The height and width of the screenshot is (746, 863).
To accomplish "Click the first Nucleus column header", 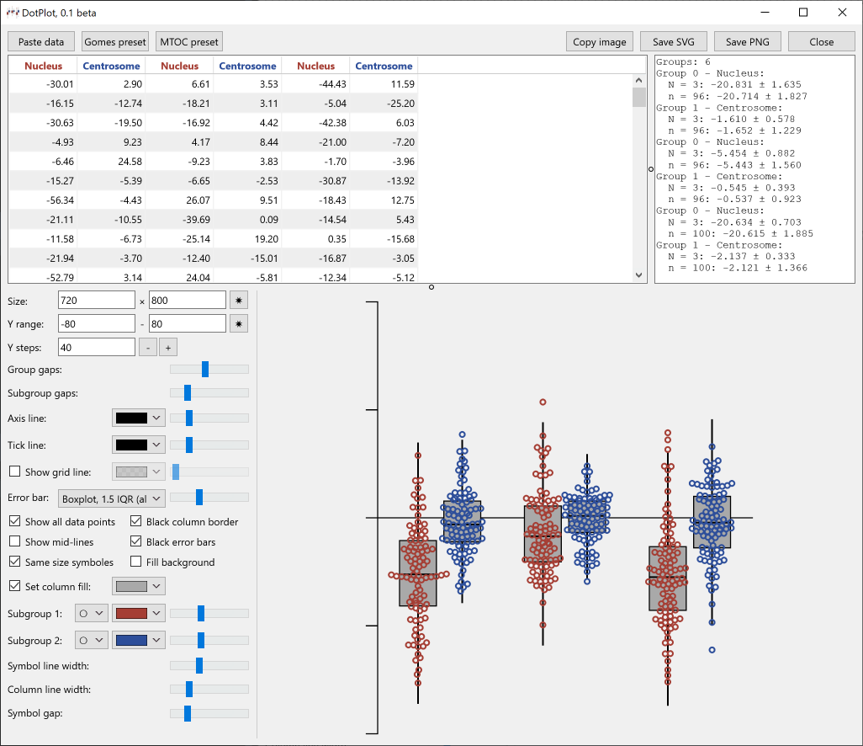I will (x=43, y=66).
